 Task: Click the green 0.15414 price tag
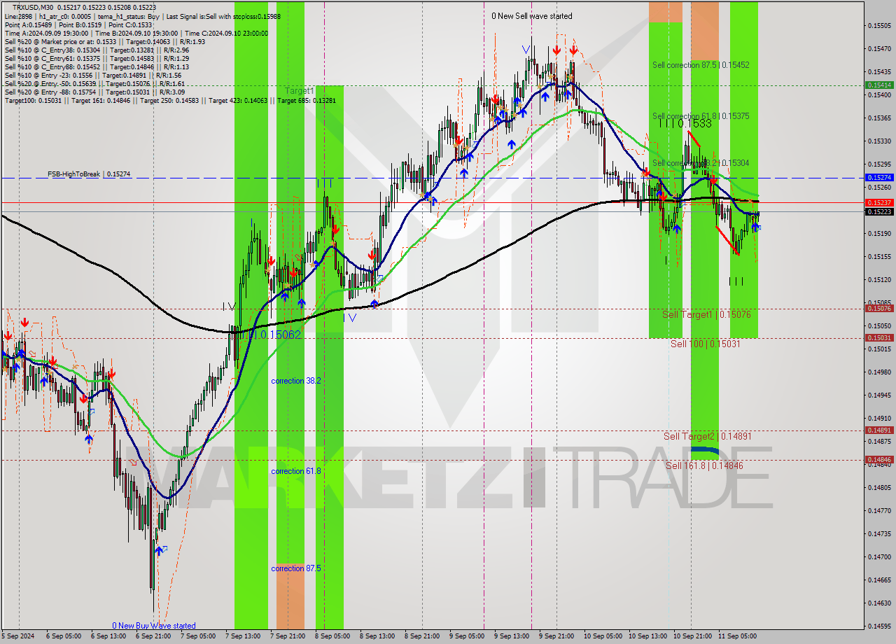(879, 85)
